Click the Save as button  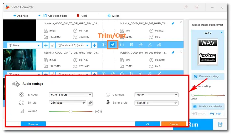coord(33,124)
